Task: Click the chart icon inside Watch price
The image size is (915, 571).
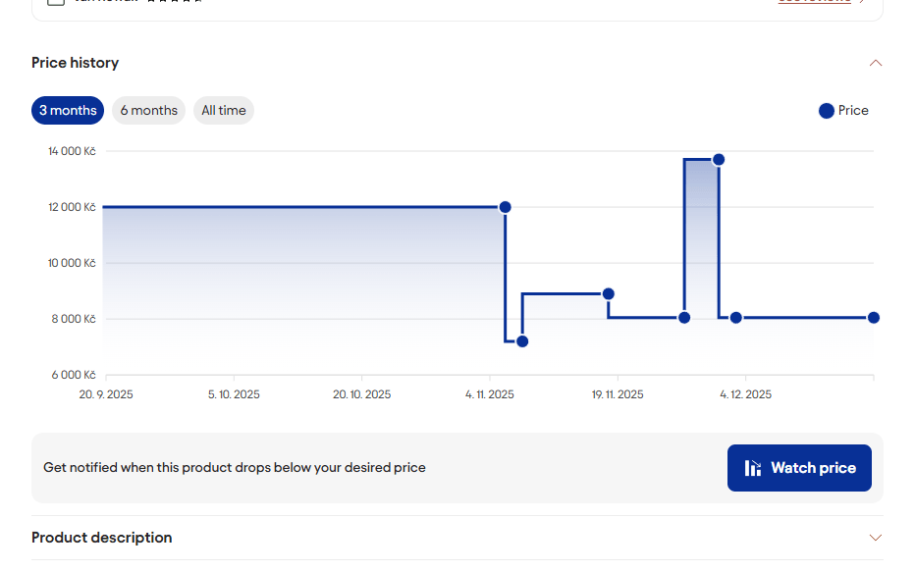Action: (x=753, y=468)
